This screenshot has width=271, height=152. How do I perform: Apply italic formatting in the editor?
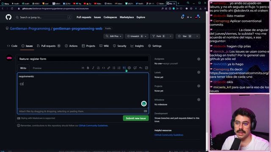coord(93,68)
